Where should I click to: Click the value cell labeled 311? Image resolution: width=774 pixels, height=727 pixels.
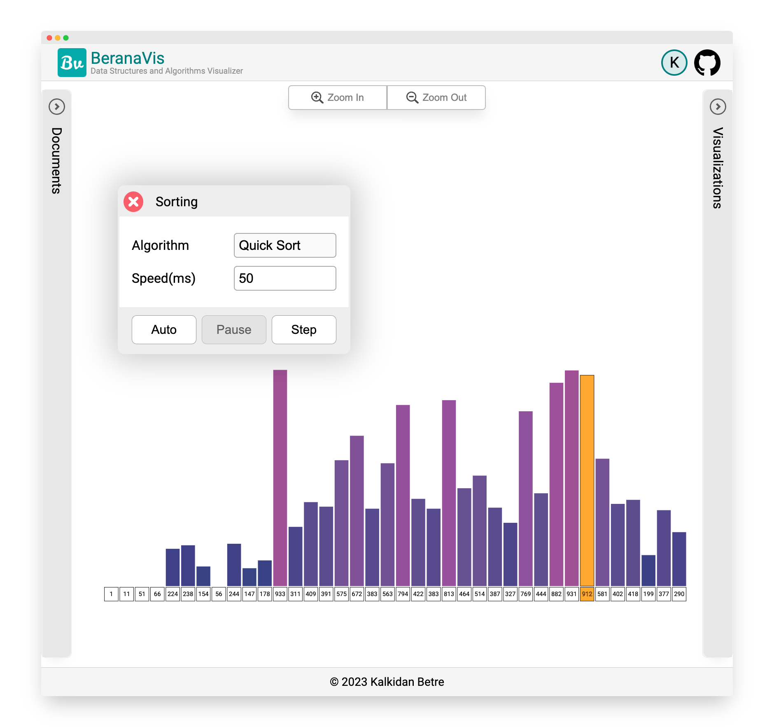(296, 594)
